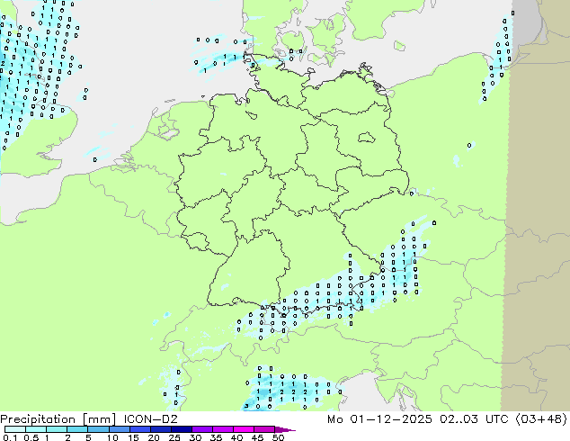Click the 1–2 mm legend color swatch
Image resolution: width=570 pixels, height=441 pixels.
pos(57,429)
